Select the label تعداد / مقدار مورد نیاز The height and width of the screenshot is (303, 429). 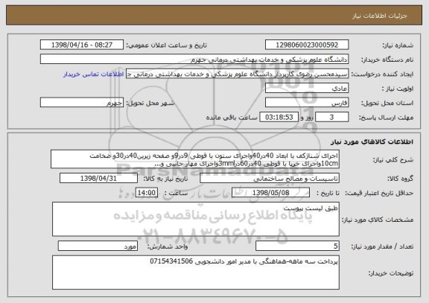click(382, 246)
